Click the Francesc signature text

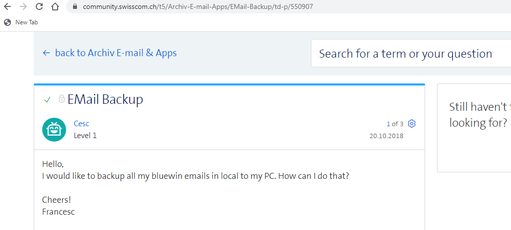point(59,212)
